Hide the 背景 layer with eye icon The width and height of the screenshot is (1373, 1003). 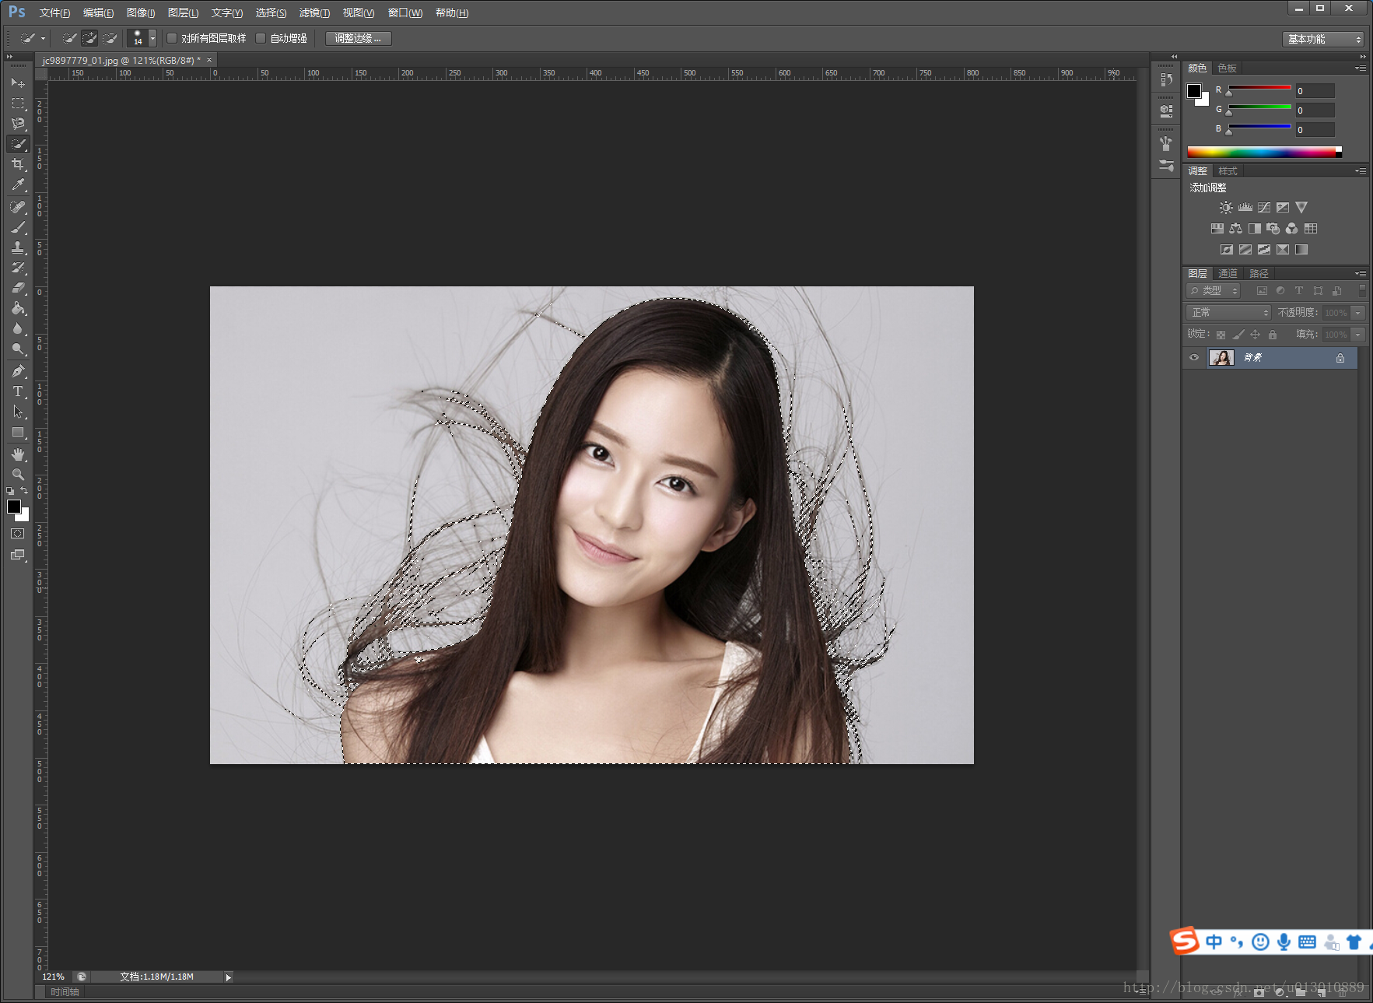[1194, 358]
